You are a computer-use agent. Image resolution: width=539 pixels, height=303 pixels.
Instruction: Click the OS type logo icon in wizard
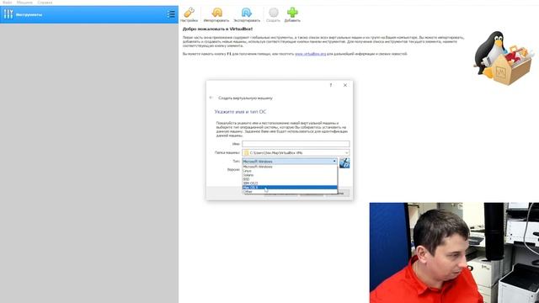tap(344, 162)
